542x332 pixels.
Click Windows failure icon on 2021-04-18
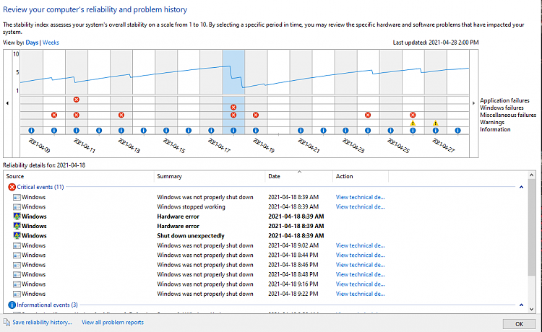tap(233, 108)
